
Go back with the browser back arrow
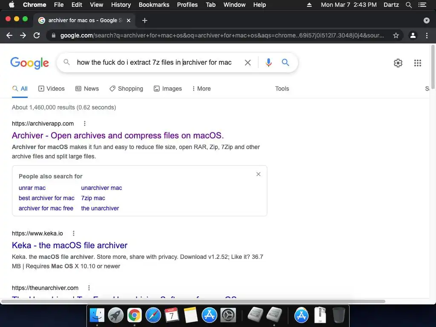point(9,35)
